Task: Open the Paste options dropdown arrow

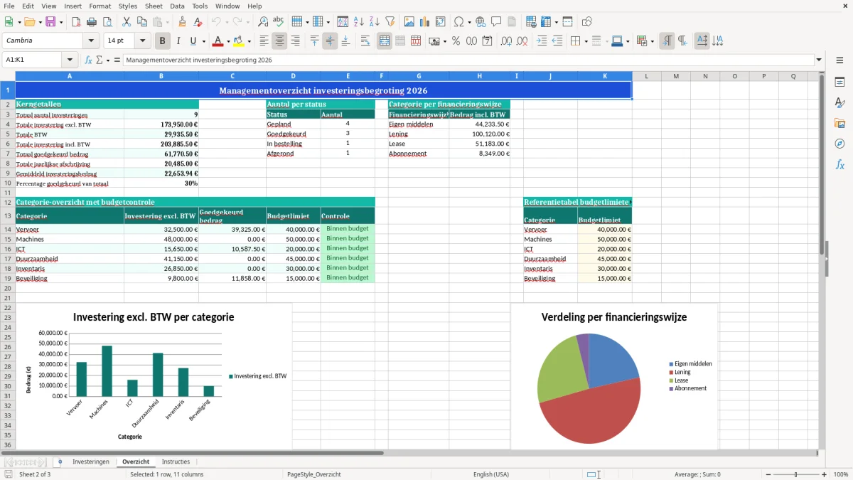Action: [x=167, y=22]
